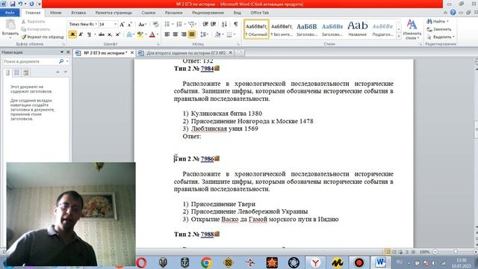478x269 pixels.
Task: Toggle Bold (Ж) formatting
Action: pos(72,34)
